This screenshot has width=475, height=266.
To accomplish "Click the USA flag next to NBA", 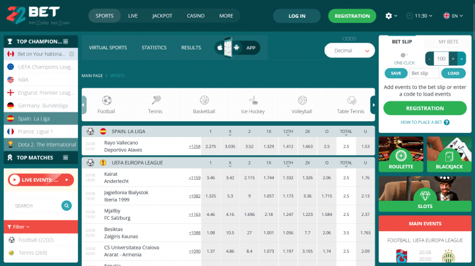I will (11, 80).
